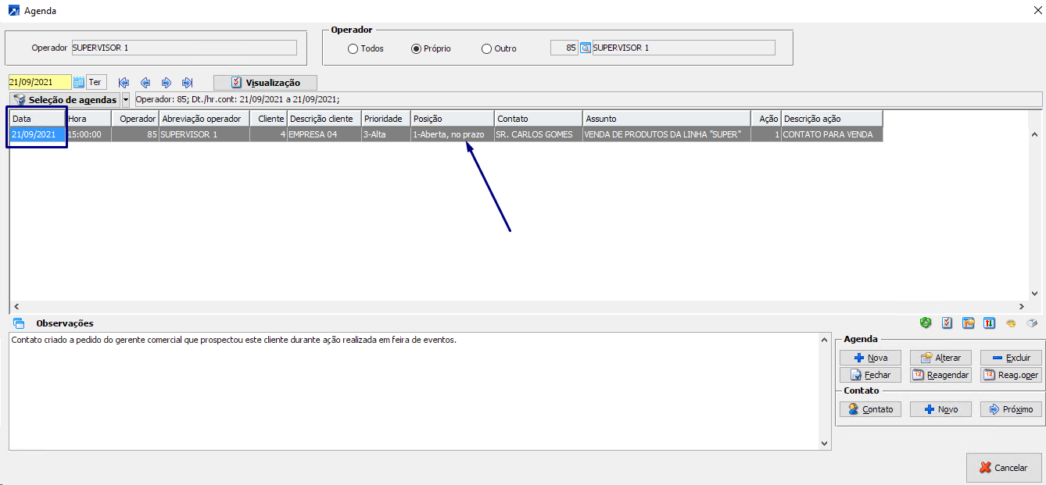Sort by the Cliente column header
1046x485 pixels.
(268, 119)
